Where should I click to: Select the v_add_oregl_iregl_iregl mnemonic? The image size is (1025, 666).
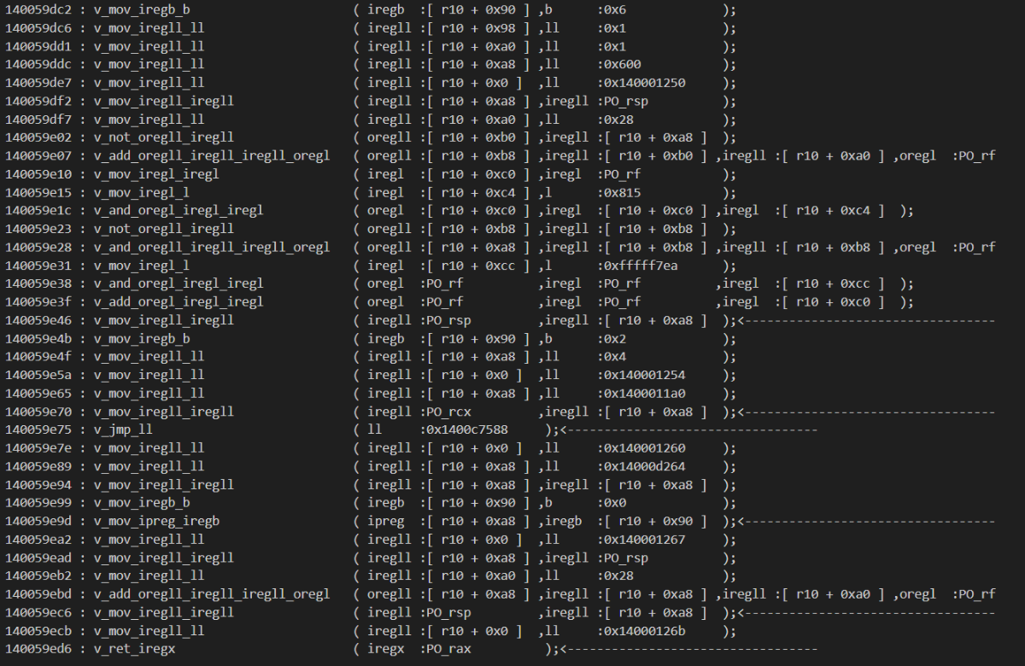click(x=178, y=302)
